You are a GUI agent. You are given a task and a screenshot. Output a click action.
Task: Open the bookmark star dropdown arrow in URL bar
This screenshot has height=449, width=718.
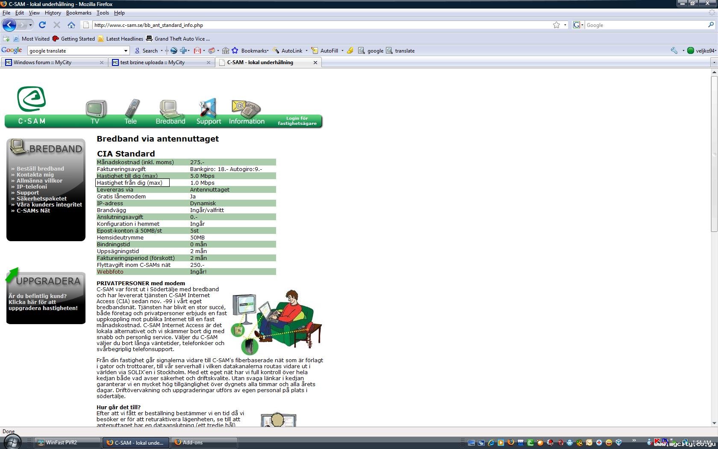(565, 25)
